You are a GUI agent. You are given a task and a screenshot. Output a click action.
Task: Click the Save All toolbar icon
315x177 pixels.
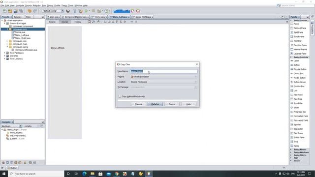pos(21,11)
